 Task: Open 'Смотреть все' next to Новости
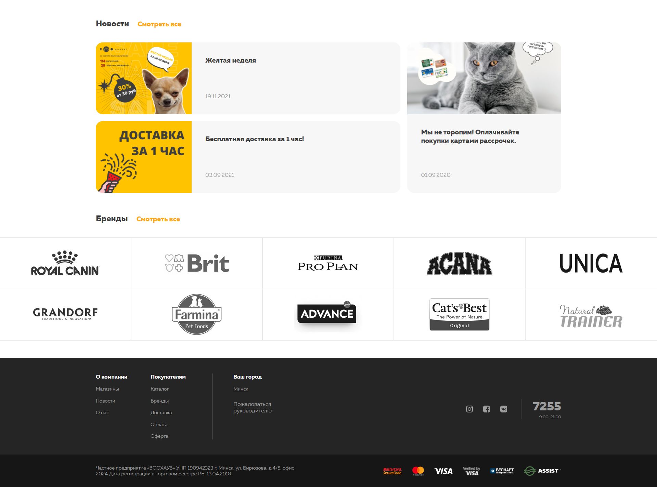[x=159, y=24]
